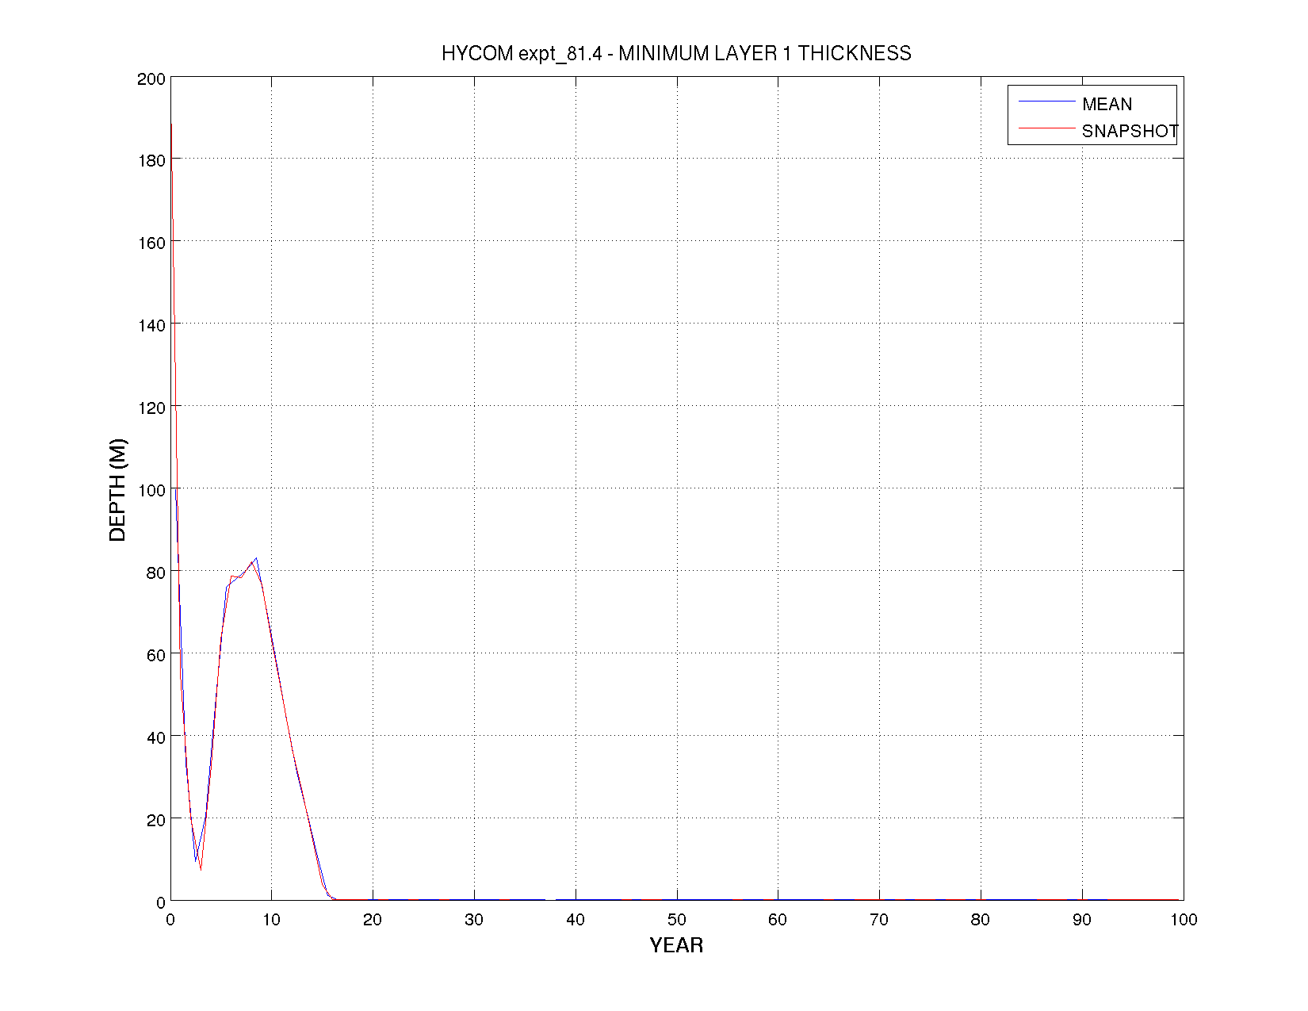Screen dimensions: 1308x1011
Task: Click the red curve's dip near year 3
Action: pos(201,869)
